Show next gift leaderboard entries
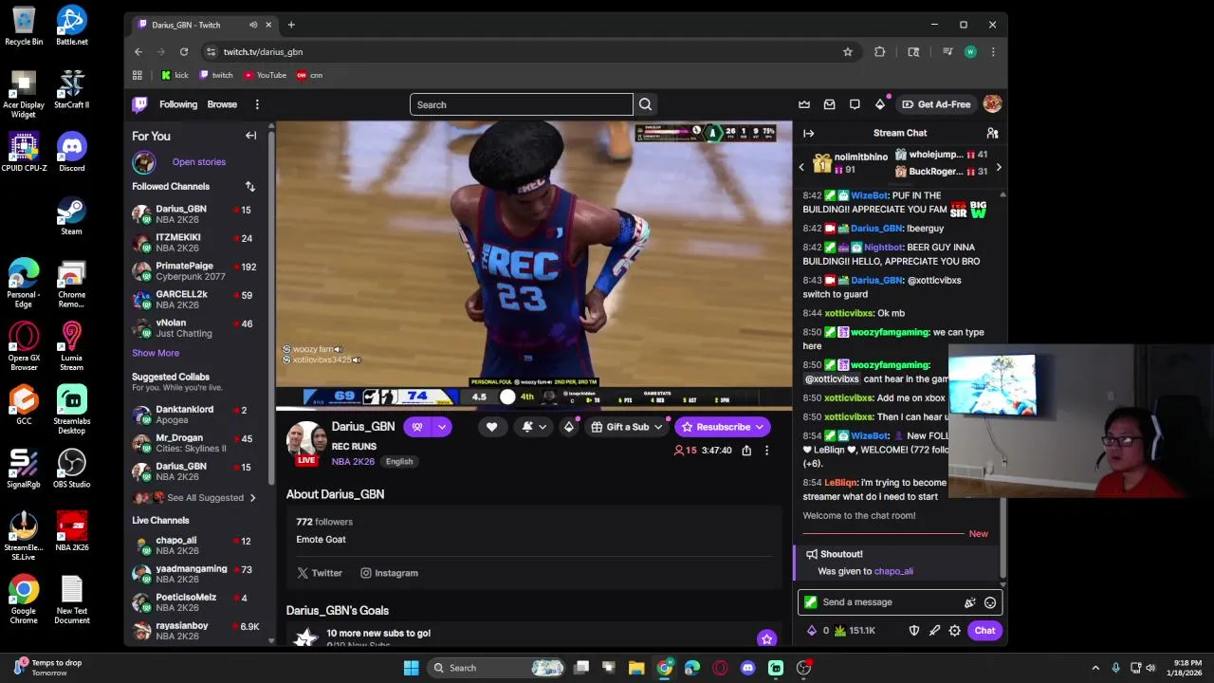The image size is (1214, 683). coord(998,168)
